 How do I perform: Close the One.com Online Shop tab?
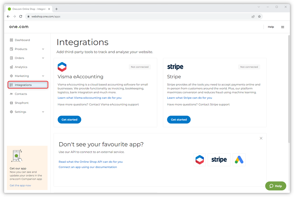[x=49, y=9]
